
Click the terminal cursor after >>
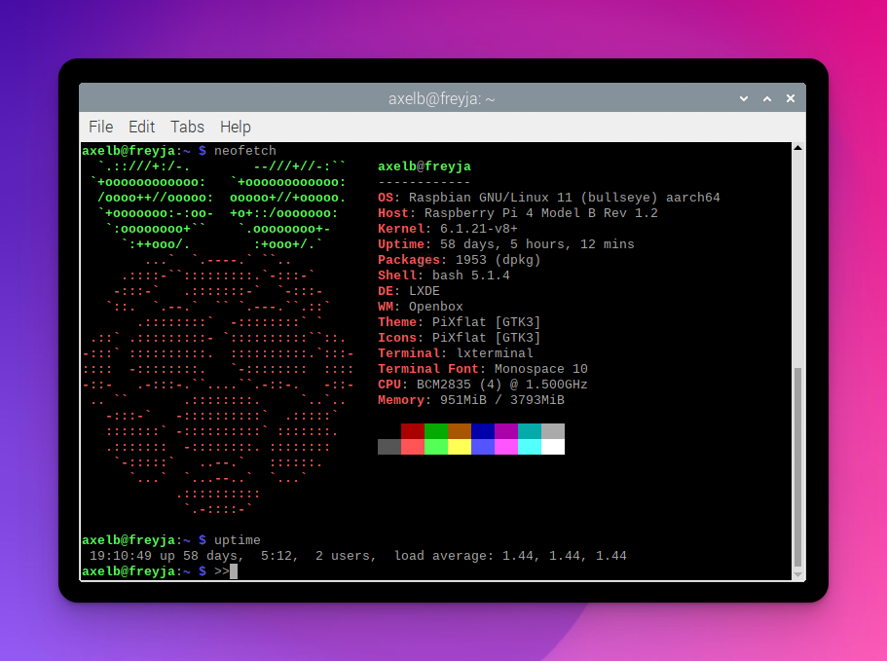click(234, 571)
